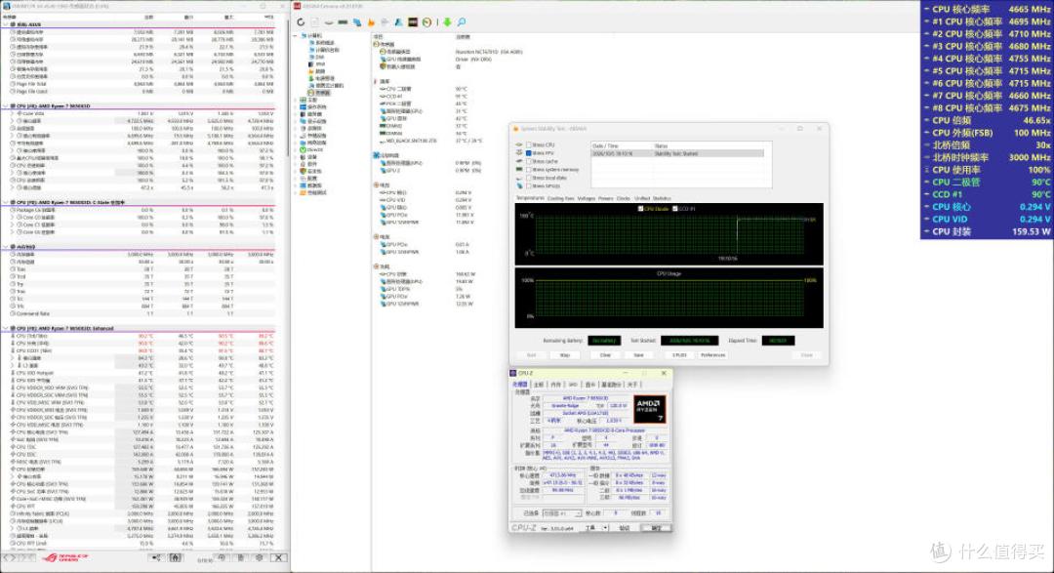Screen dimensions: 1054x573
Task: Open the CPU-Z 工具 dropdown arrow
Action: pyautogui.click(x=605, y=529)
